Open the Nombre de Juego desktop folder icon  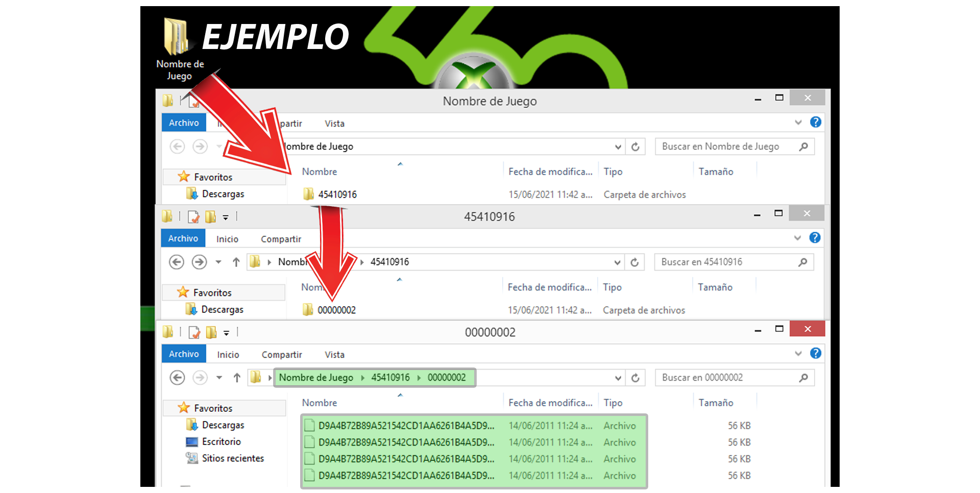pos(177,36)
